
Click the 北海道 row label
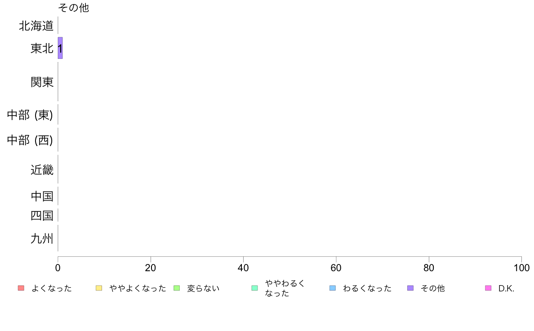pyautogui.click(x=36, y=26)
